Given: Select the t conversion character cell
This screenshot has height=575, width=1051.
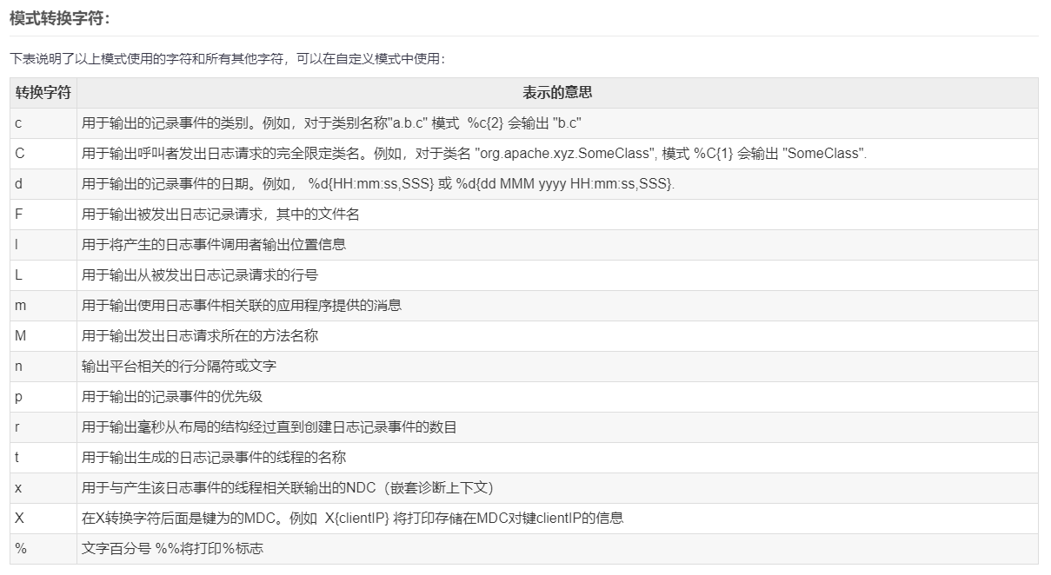Looking at the screenshot, I should pos(43,458).
